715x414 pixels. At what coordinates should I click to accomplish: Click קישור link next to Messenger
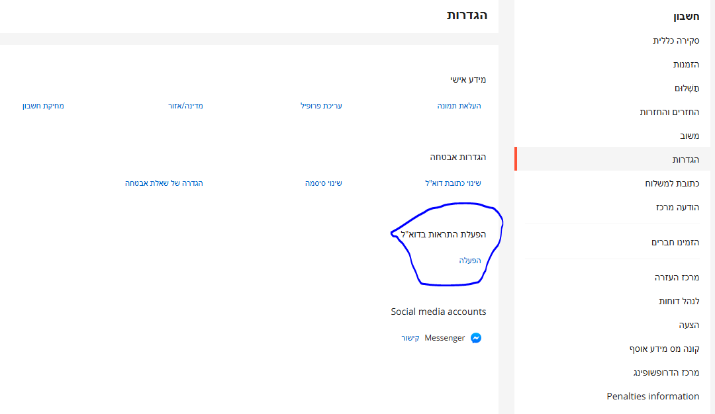coord(410,338)
